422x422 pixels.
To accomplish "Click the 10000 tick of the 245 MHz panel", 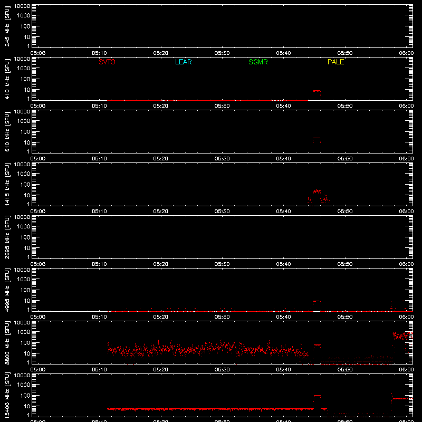I will (22, 6).
